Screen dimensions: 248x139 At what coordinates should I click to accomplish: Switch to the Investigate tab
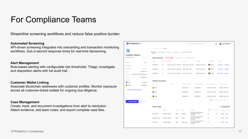pos(176,52)
